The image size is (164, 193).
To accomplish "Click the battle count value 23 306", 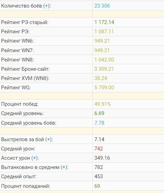I will pyautogui.click(x=102, y=6).
